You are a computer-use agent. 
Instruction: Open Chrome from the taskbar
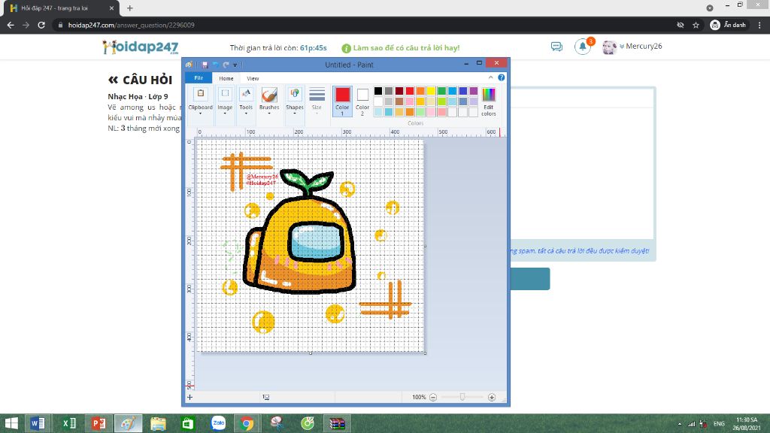pos(247,423)
